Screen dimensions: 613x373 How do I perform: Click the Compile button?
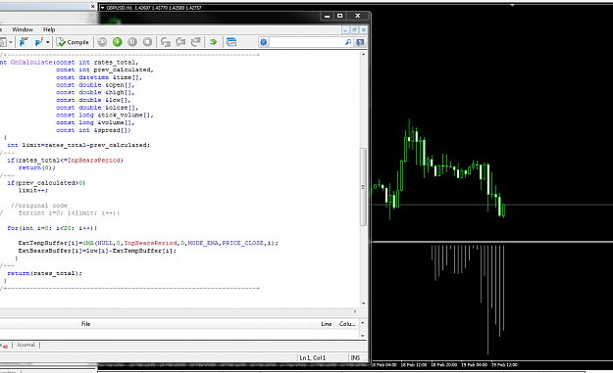click(x=73, y=42)
